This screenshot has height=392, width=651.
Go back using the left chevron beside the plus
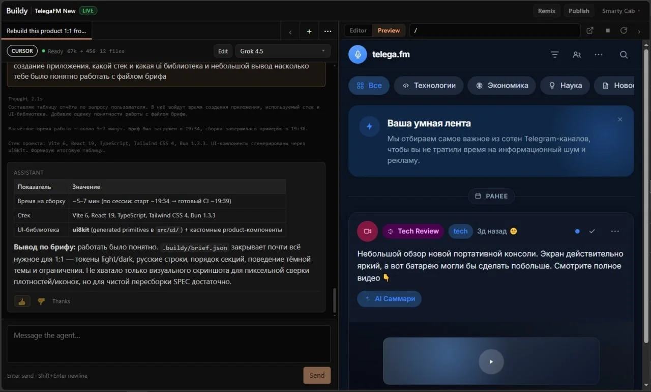290,32
